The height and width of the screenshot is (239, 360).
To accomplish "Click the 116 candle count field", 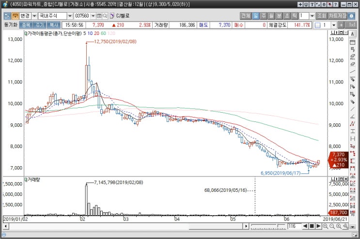I will coord(294,226).
